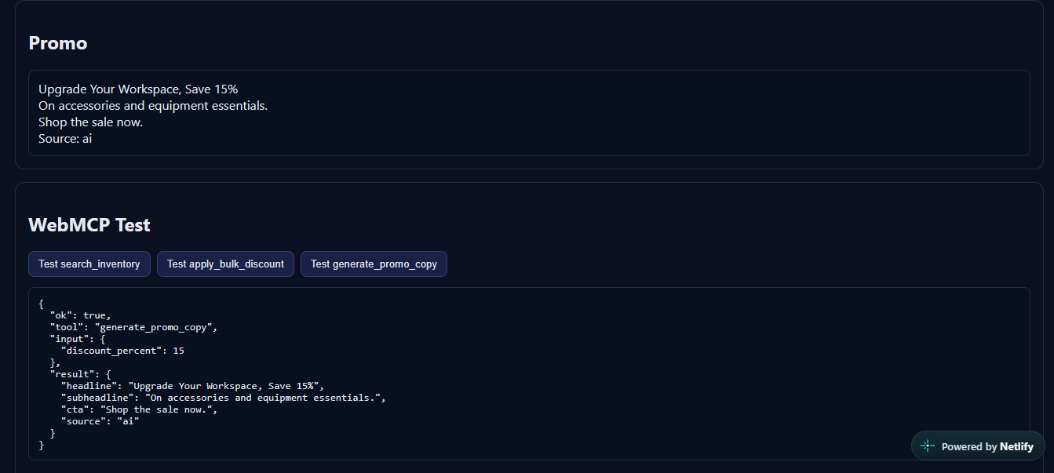Select the "discount_percent": 15 JSON line
This screenshot has width=1054, height=473.
(122, 351)
